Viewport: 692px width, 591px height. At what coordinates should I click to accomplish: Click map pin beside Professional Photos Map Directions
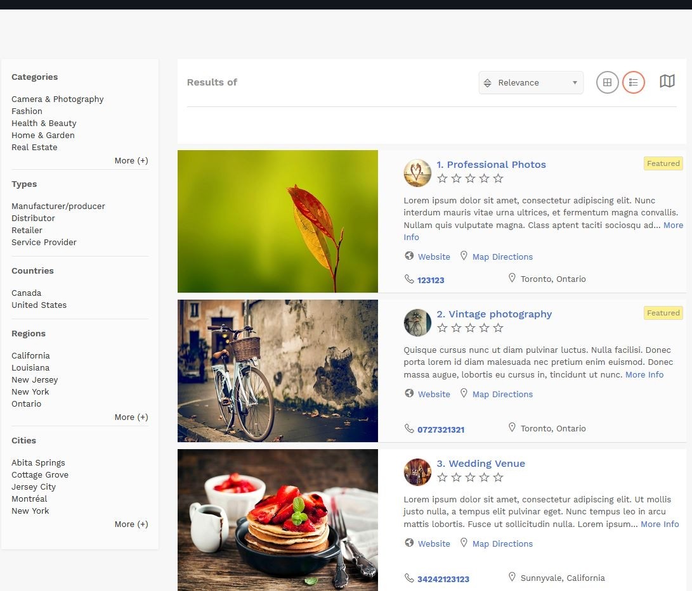[464, 256]
